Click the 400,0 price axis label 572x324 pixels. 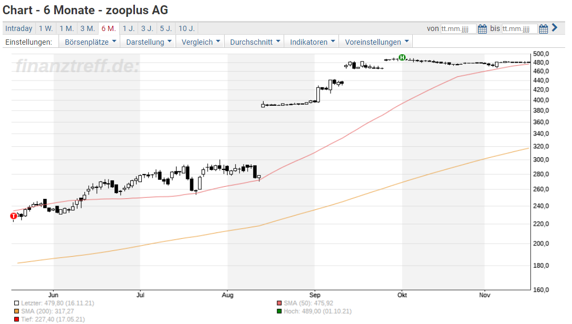(x=541, y=100)
